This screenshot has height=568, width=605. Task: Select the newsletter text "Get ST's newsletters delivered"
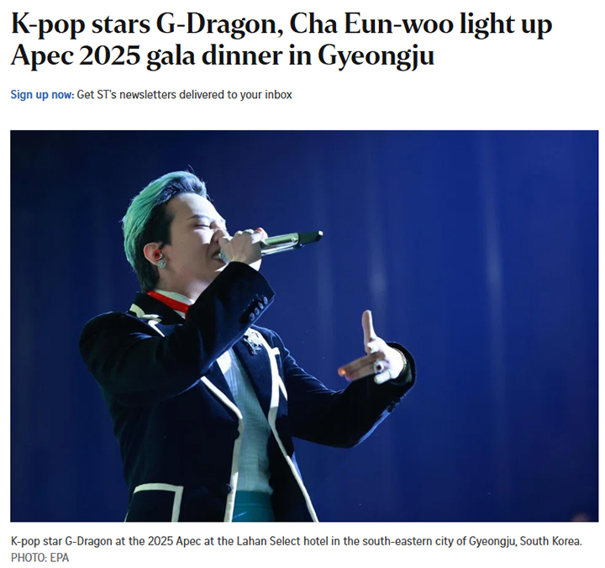point(150,95)
